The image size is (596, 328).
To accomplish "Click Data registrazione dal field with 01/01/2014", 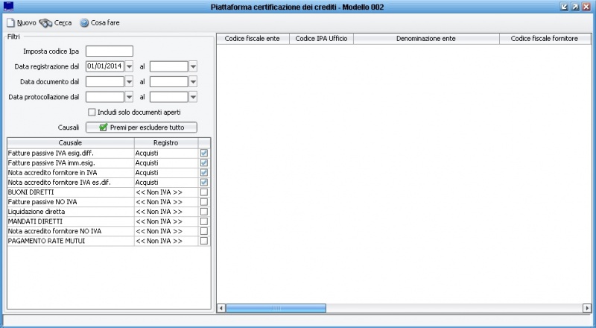I will [105, 66].
